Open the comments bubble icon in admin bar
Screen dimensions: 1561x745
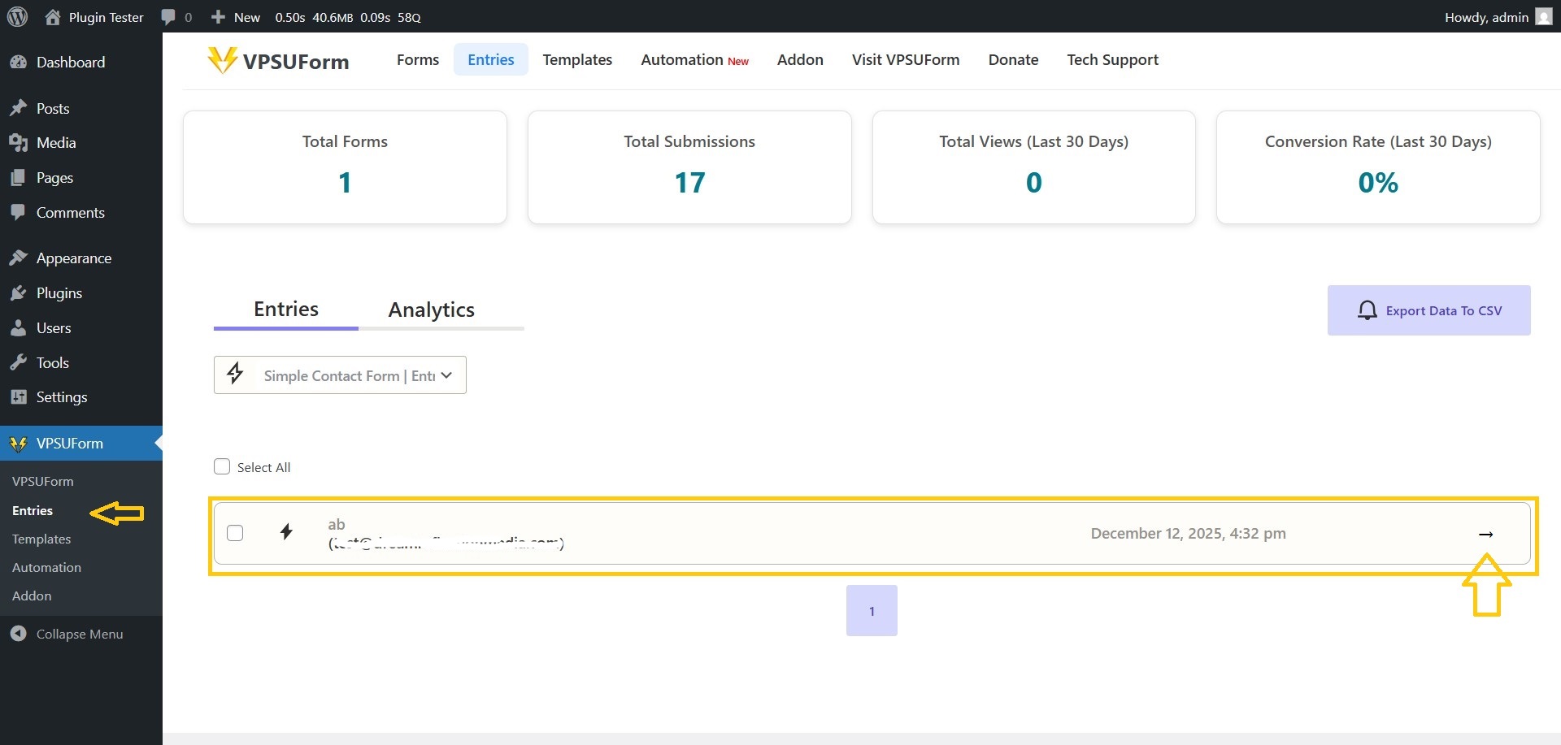coord(168,17)
